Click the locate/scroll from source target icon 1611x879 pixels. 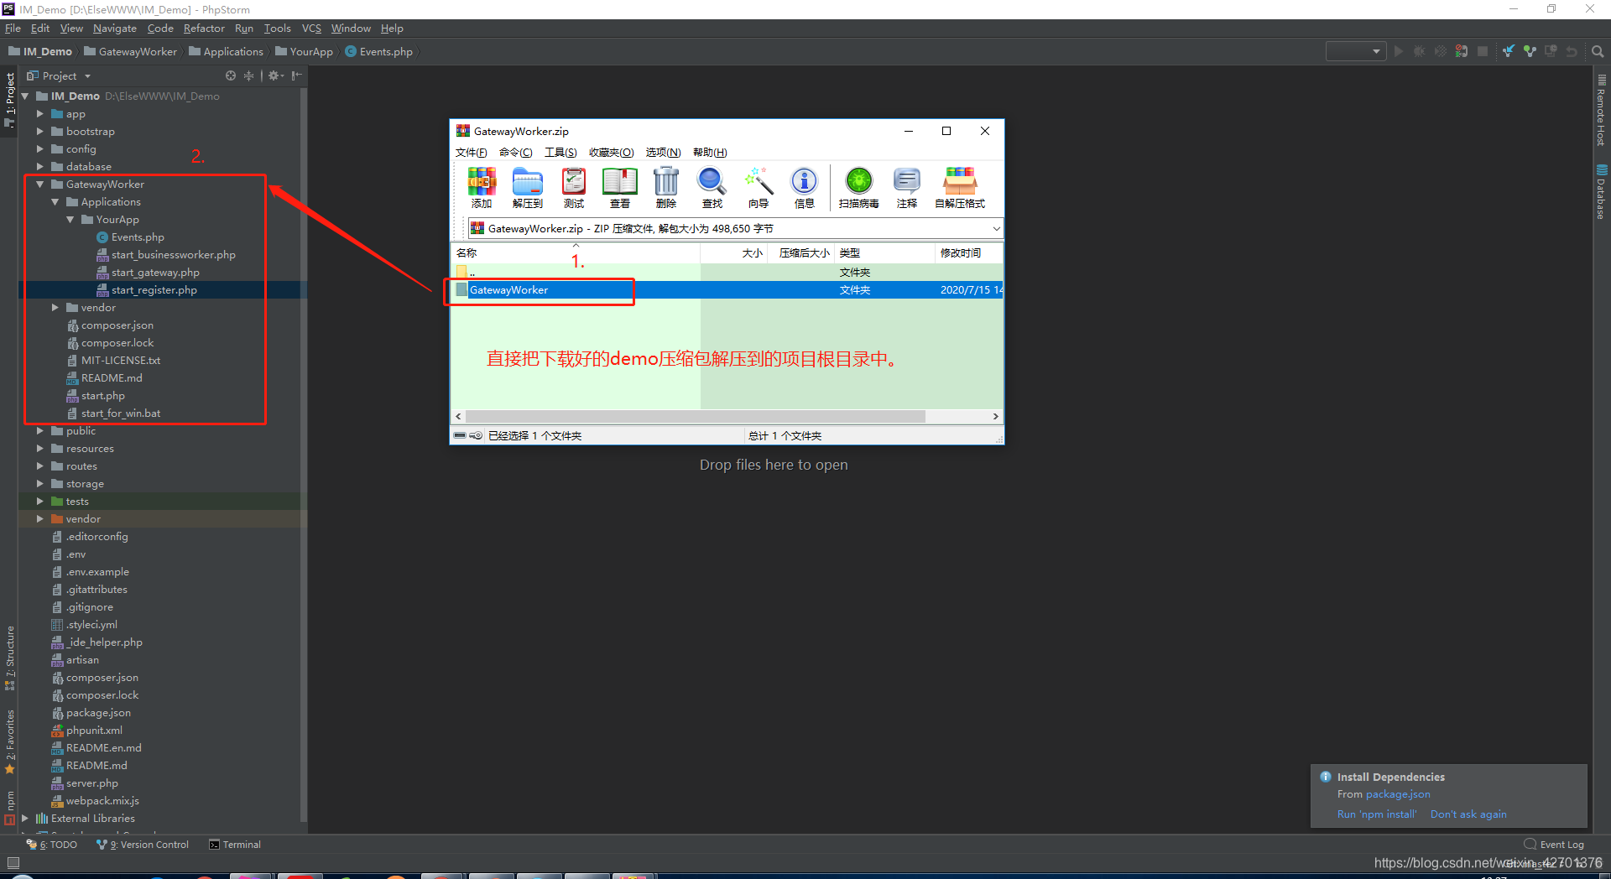coord(231,75)
